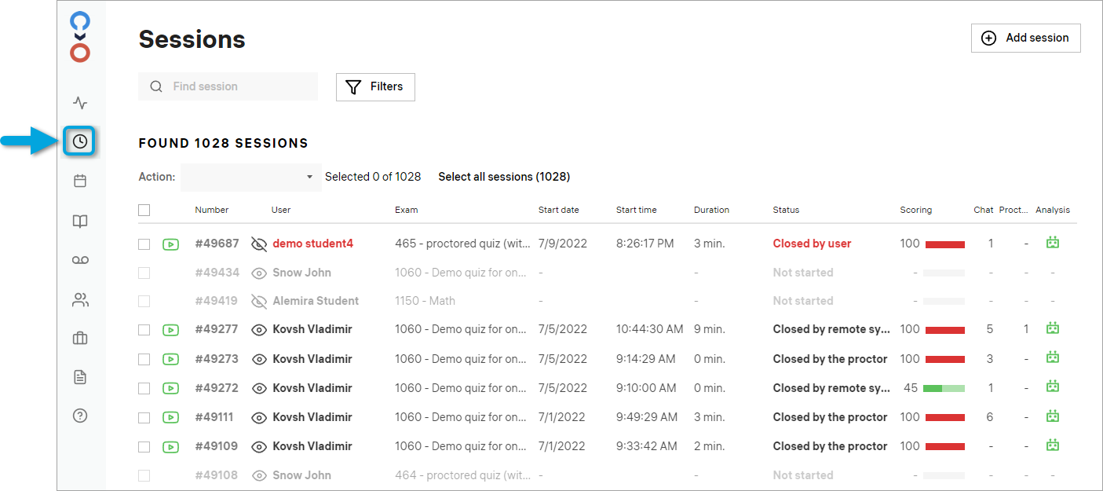Sort by the Start date column header
This screenshot has width=1103, height=491.
coord(558,210)
